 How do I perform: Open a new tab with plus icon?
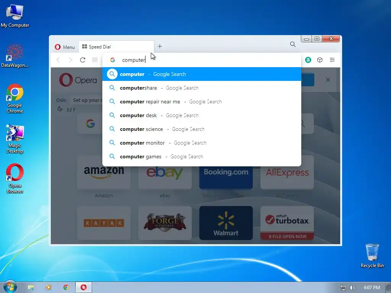tap(160, 46)
